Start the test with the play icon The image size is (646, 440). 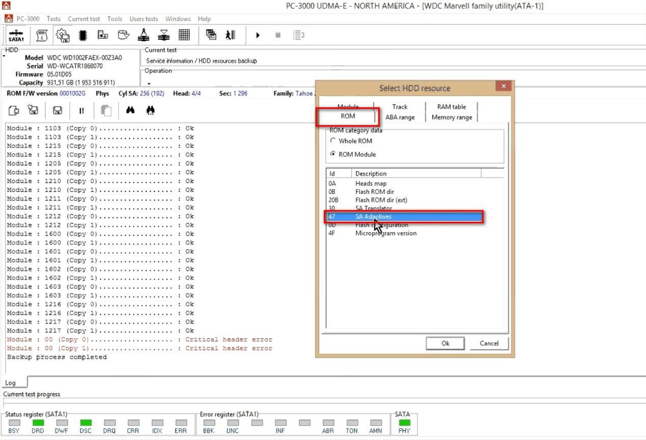258,35
